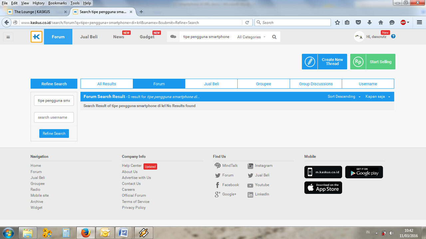Open Word from the taskbar
The width and height of the screenshot is (426, 239).
point(124,233)
